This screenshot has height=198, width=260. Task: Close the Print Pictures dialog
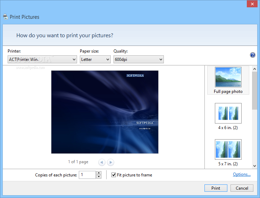coord(252,4)
